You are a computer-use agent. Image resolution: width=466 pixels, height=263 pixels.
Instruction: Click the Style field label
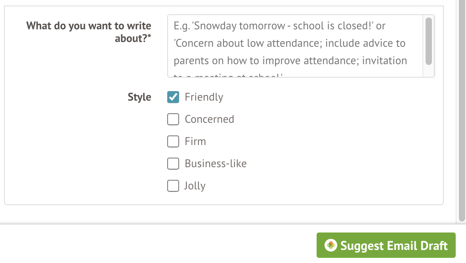coord(139,97)
